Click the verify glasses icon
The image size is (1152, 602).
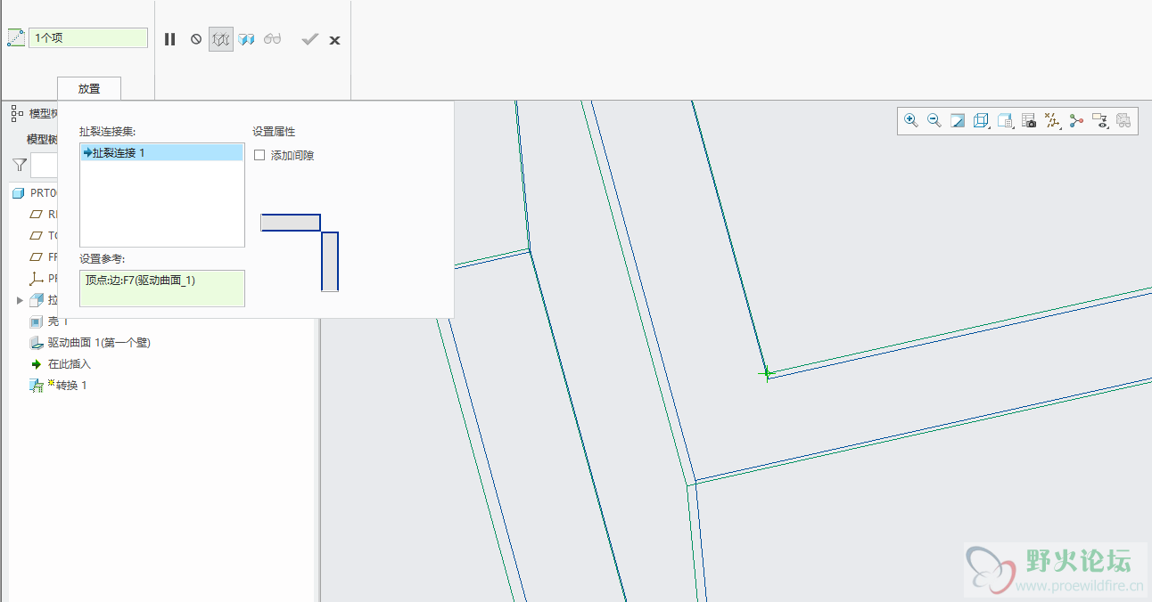[273, 39]
